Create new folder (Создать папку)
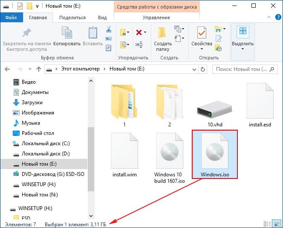283x228 pixels. (162, 39)
